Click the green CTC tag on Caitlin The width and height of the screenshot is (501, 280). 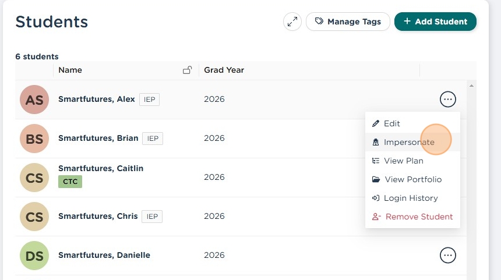70,182
